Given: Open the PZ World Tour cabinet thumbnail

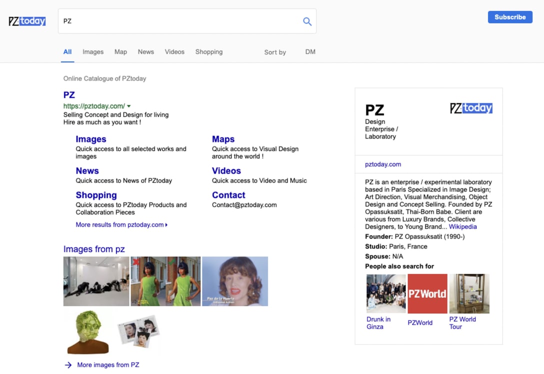Looking at the screenshot, I should point(469,294).
